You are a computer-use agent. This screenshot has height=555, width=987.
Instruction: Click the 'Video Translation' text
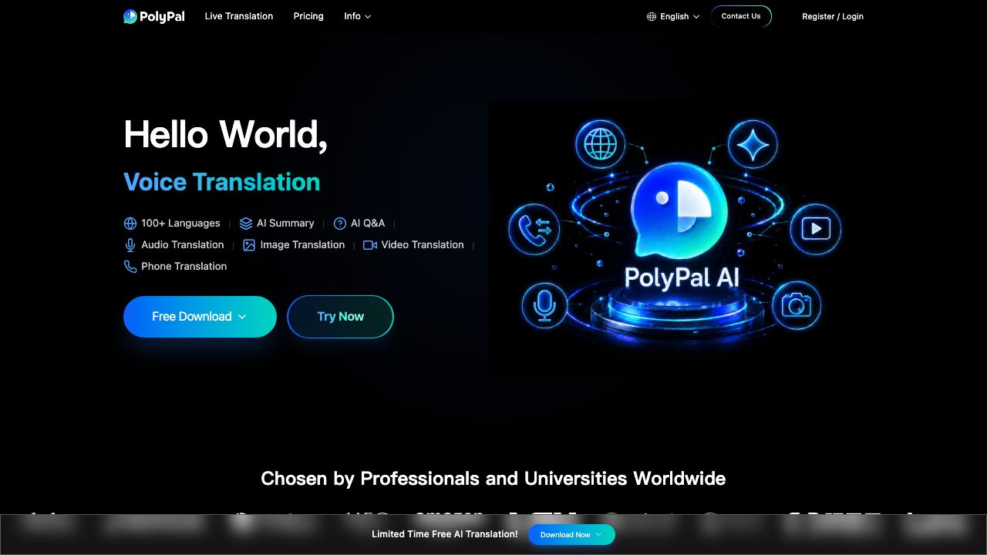423,245
